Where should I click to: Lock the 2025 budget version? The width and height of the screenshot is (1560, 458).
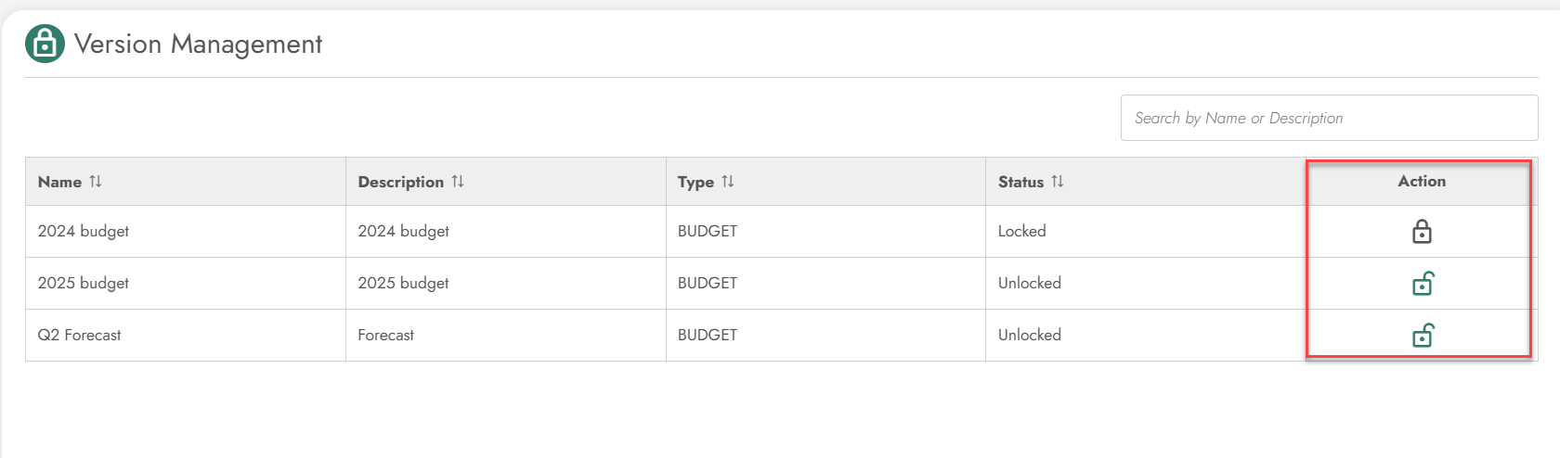(x=1423, y=283)
